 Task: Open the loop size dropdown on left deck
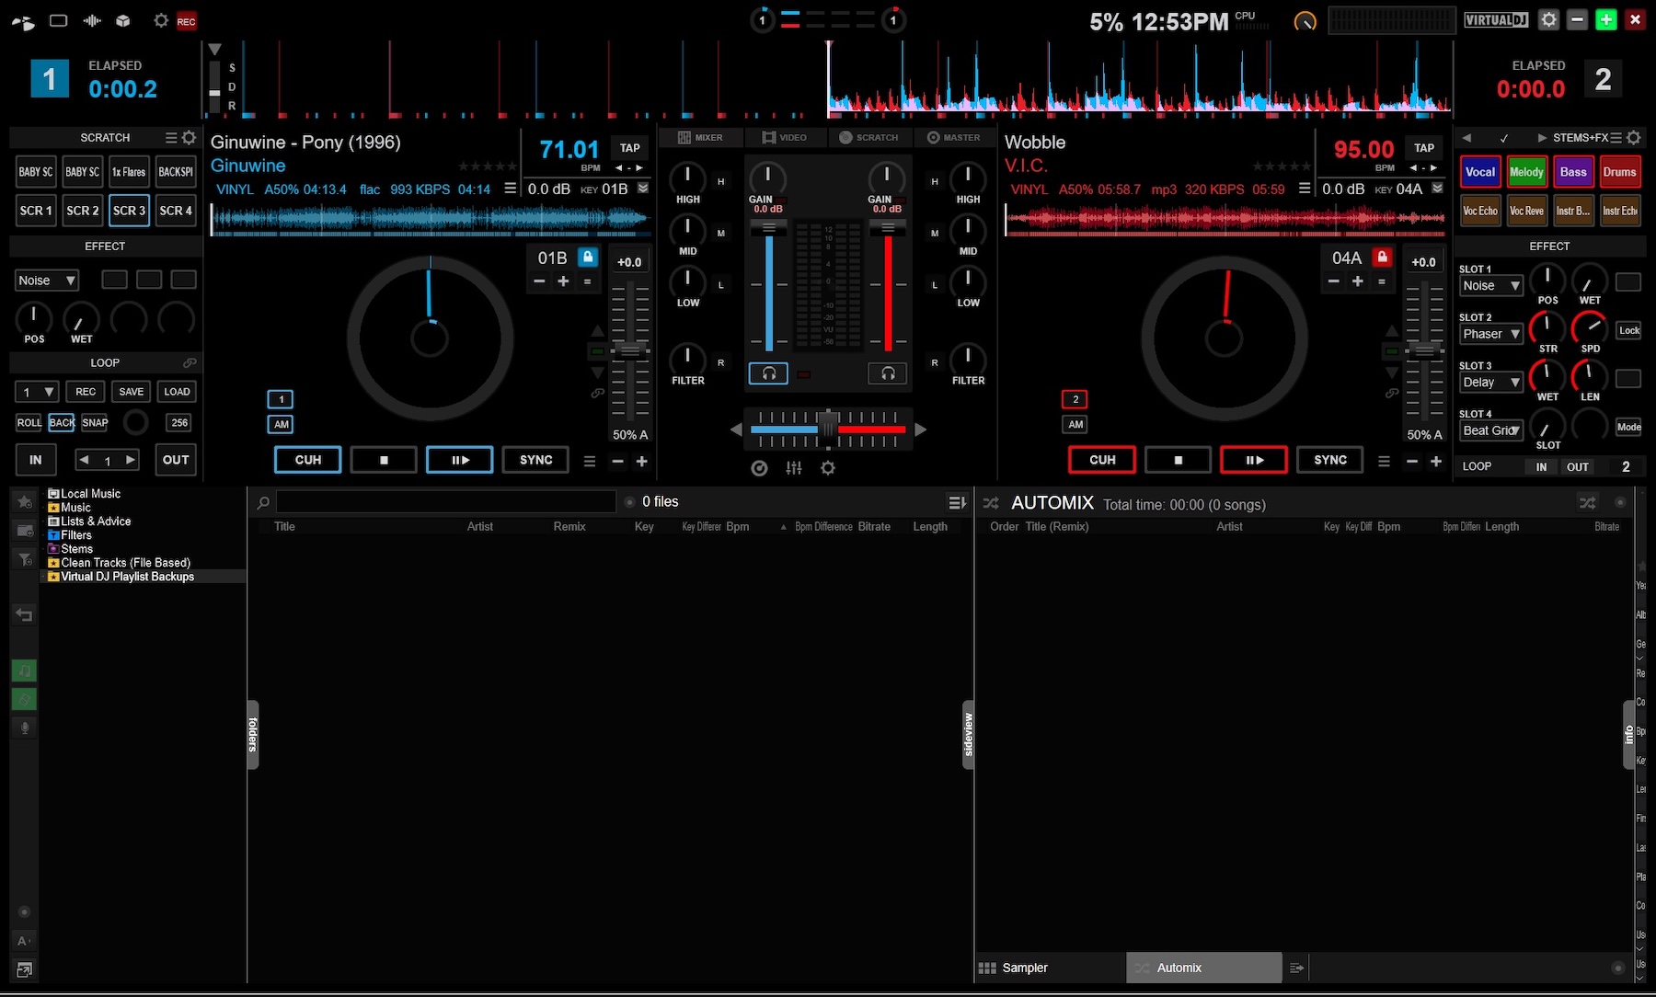[x=36, y=391]
